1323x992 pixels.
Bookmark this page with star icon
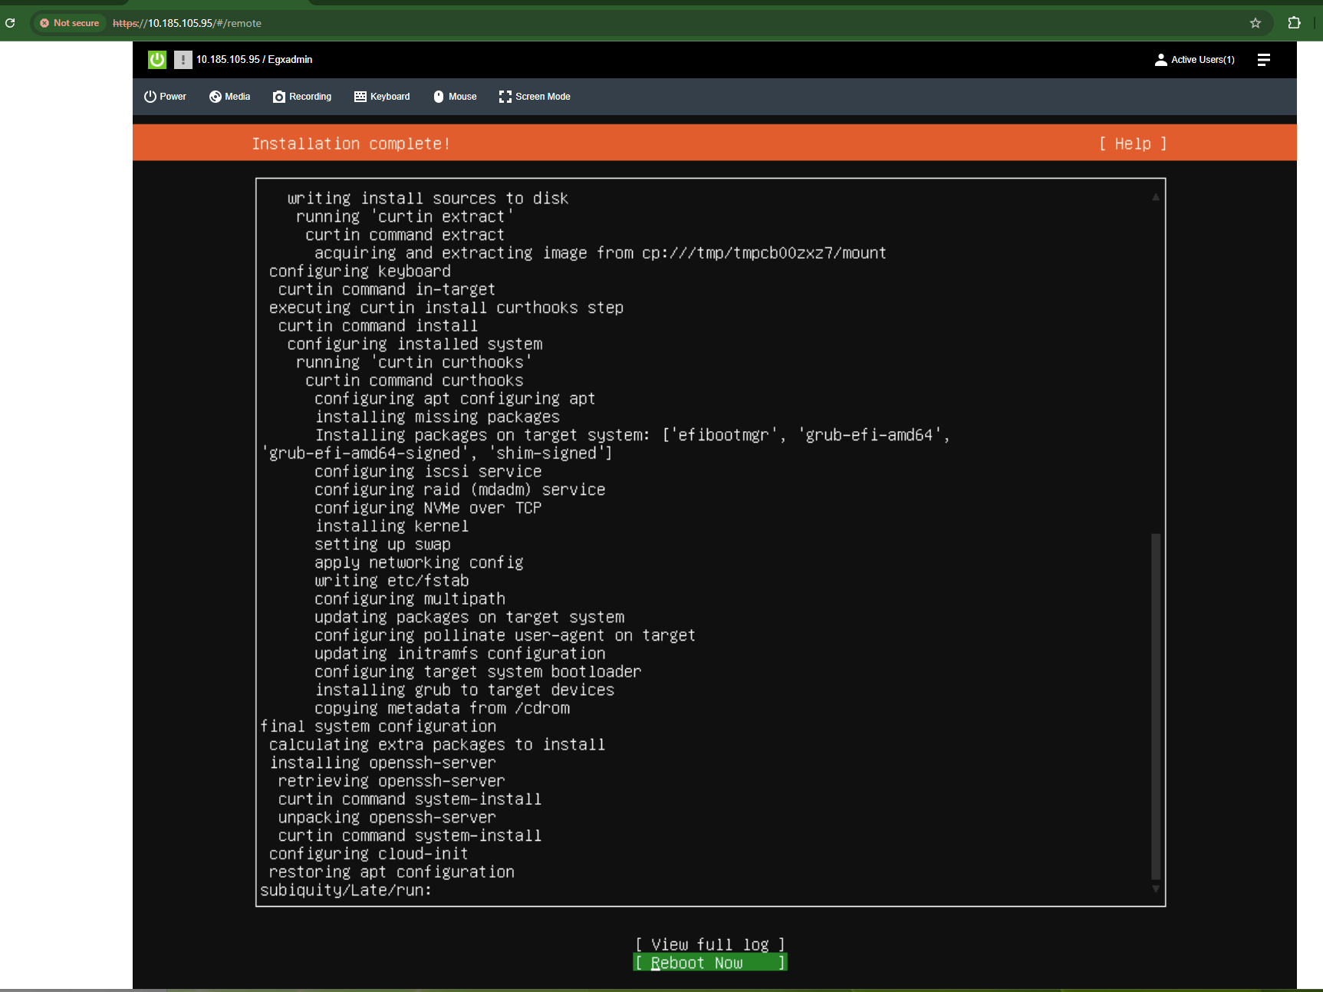1256,23
